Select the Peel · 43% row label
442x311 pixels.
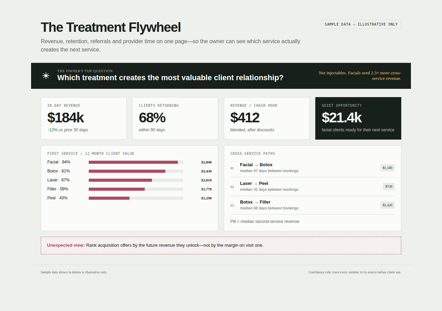pyautogui.click(x=57, y=198)
